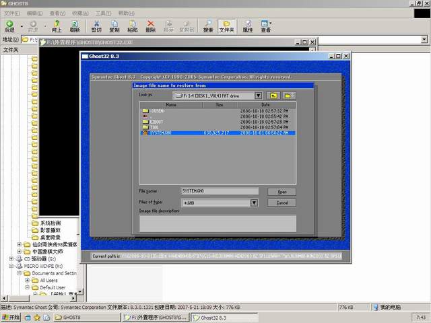Click the new folder icon in Ghost dialog
The width and height of the screenshot is (431, 323).
click(x=290, y=96)
